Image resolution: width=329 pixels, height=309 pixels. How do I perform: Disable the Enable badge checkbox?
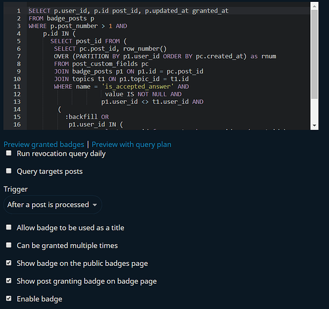click(x=9, y=298)
